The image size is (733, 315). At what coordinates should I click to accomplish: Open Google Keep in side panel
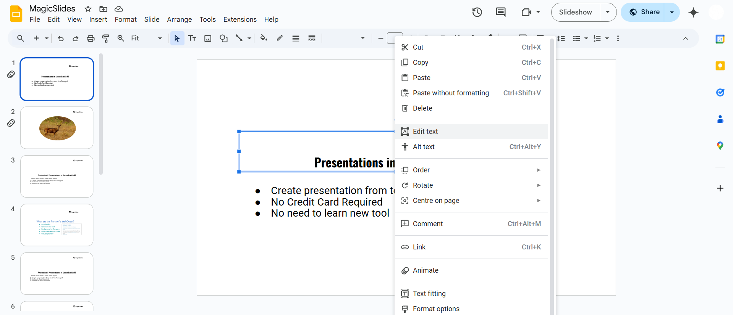720,66
